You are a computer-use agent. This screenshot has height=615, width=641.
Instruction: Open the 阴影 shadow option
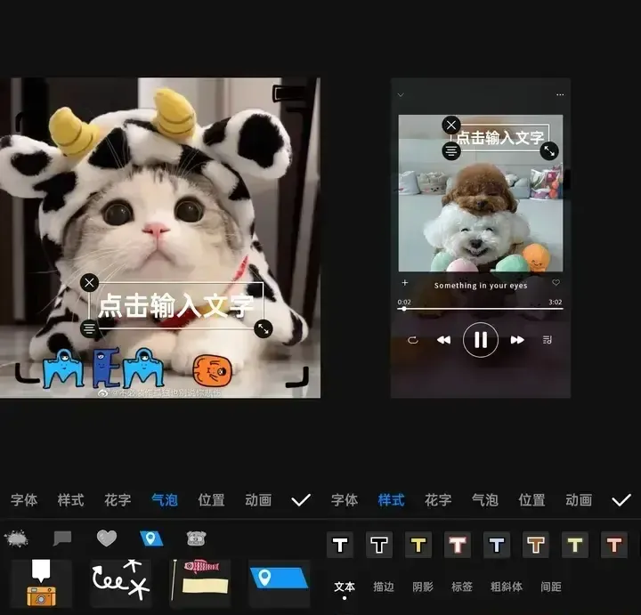[423, 587]
